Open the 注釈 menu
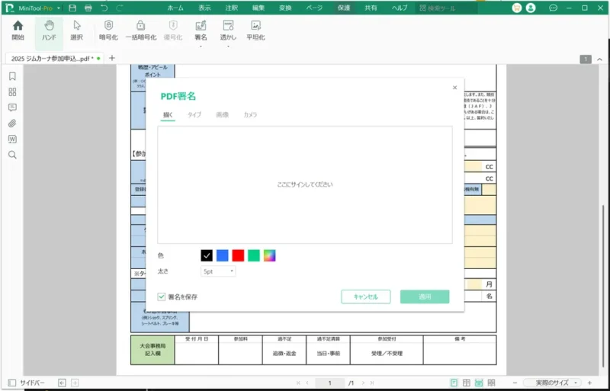The height and width of the screenshot is (391, 610). point(232,8)
